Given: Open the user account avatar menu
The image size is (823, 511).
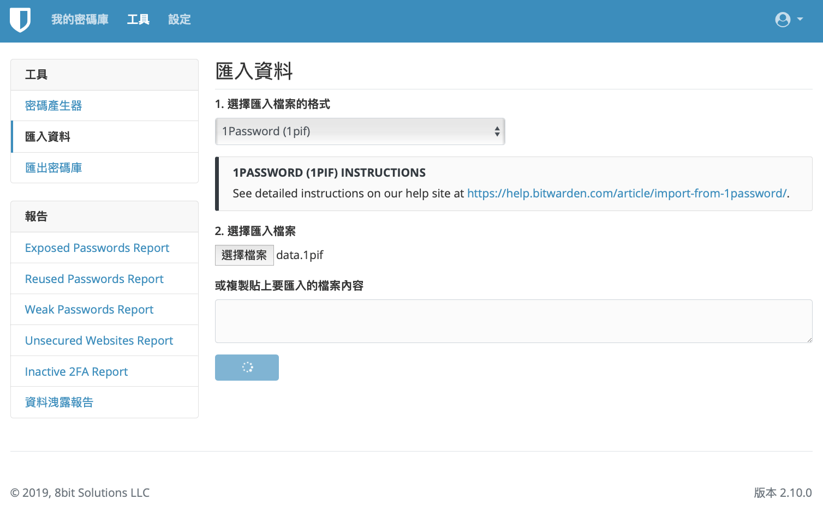Looking at the screenshot, I should click(x=783, y=20).
